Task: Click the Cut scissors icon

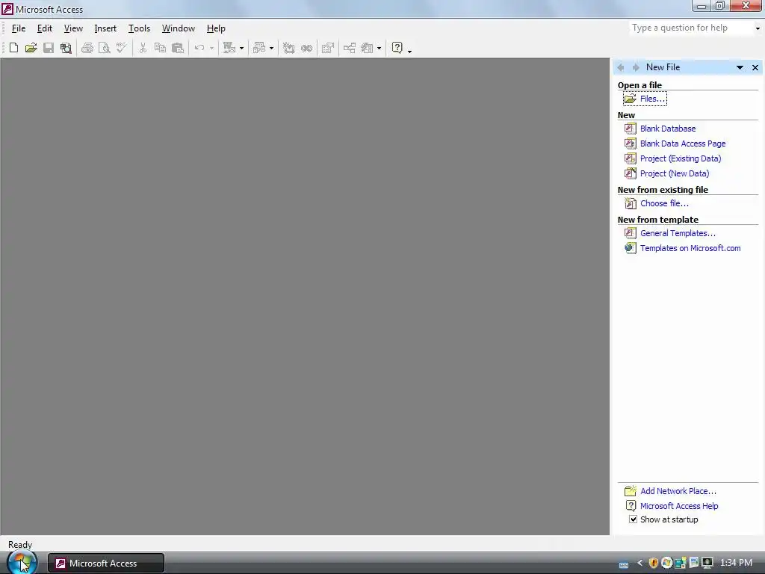Action: click(143, 48)
